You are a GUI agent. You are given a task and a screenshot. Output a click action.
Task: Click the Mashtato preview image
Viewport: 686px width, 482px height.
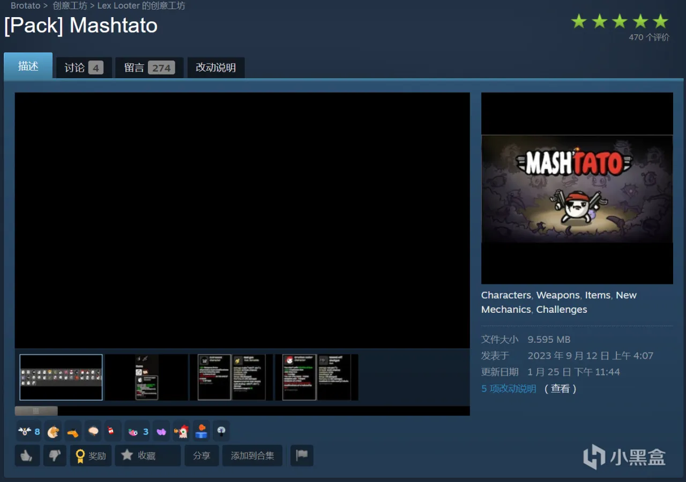tap(577, 189)
